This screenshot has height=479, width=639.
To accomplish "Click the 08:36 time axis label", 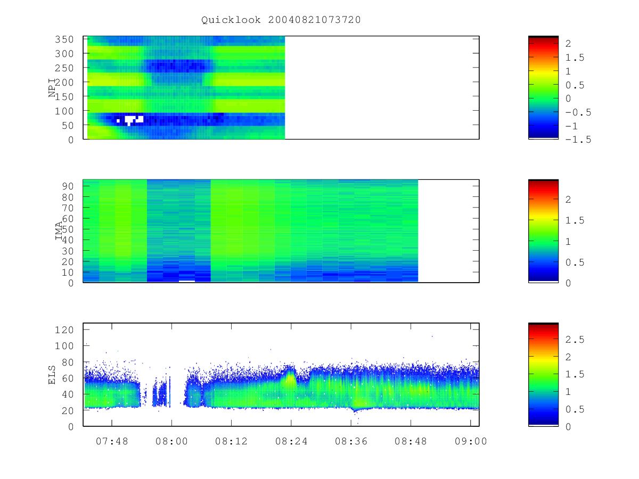I will [351, 441].
